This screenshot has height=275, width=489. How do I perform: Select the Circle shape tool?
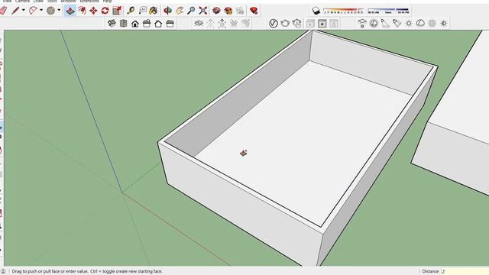[x=50, y=11]
